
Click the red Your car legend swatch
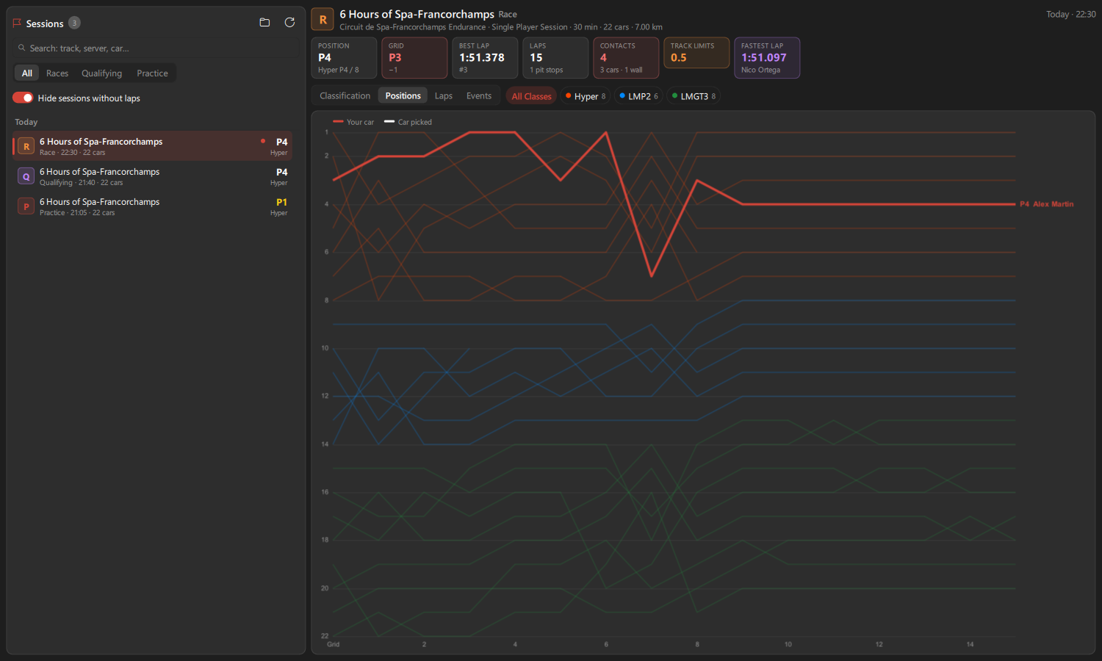[338, 122]
